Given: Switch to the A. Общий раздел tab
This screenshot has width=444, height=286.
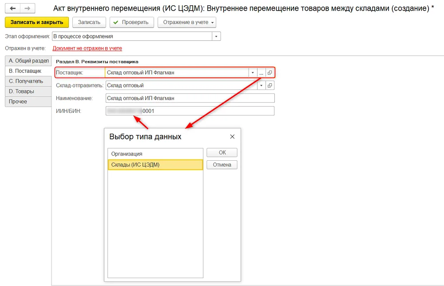Looking at the screenshot, I should 28,61.
